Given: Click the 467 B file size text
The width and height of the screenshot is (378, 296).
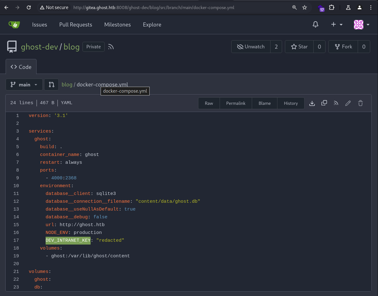Looking at the screenshot, I should point(47,103).
